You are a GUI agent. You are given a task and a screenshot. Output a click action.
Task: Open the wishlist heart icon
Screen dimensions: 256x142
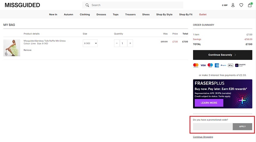[241, 5]
